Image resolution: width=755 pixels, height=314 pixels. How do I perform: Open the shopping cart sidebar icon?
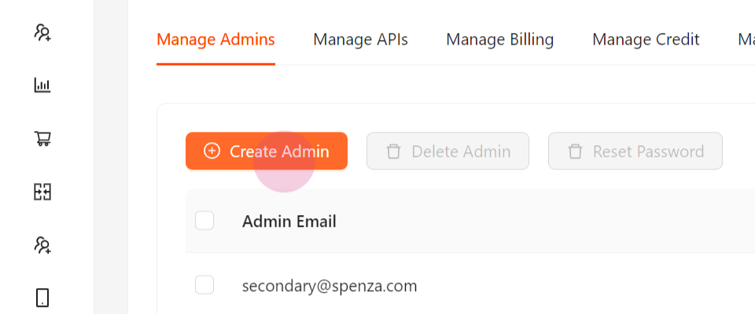pyautogui.click(x=42, y=138)
